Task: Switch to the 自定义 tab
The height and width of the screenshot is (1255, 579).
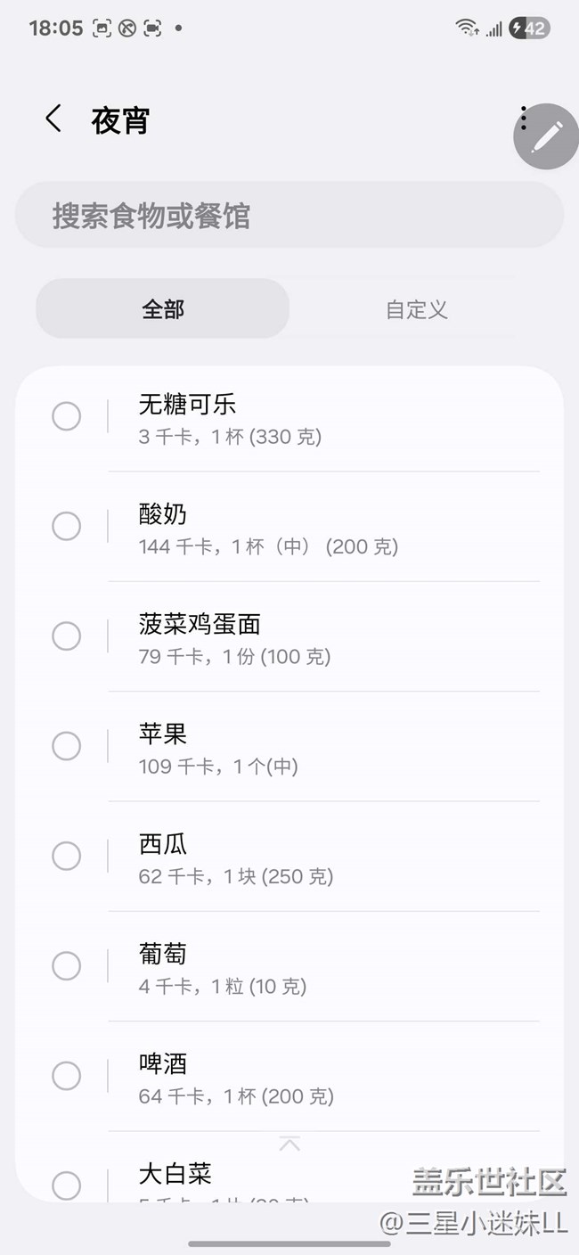Action: [x=416, y=309]
